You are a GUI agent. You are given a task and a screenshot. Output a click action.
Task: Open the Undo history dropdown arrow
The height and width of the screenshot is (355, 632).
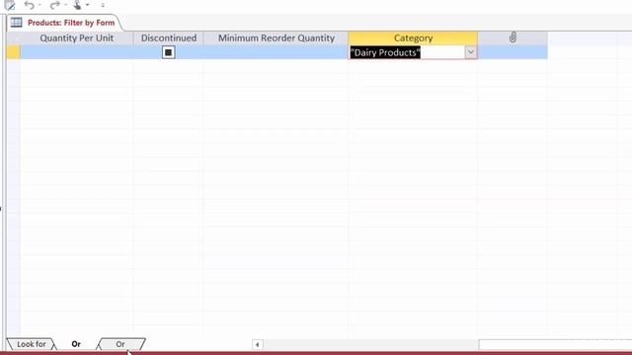click(39, 5)
